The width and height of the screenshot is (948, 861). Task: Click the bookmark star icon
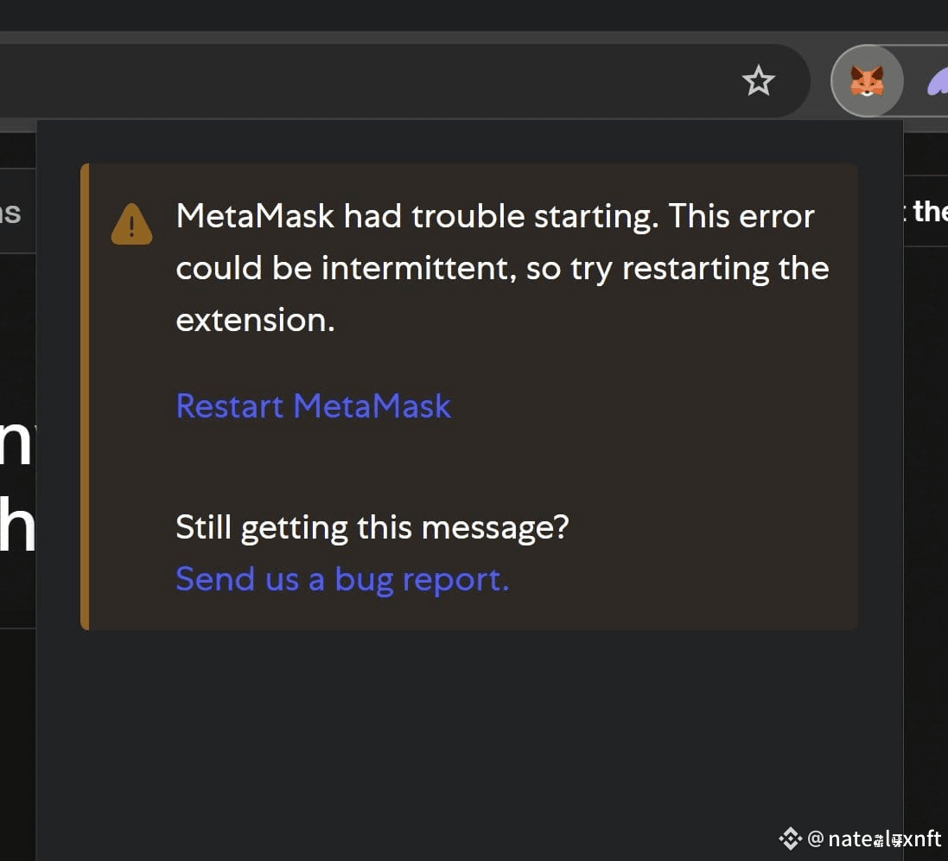758,81
